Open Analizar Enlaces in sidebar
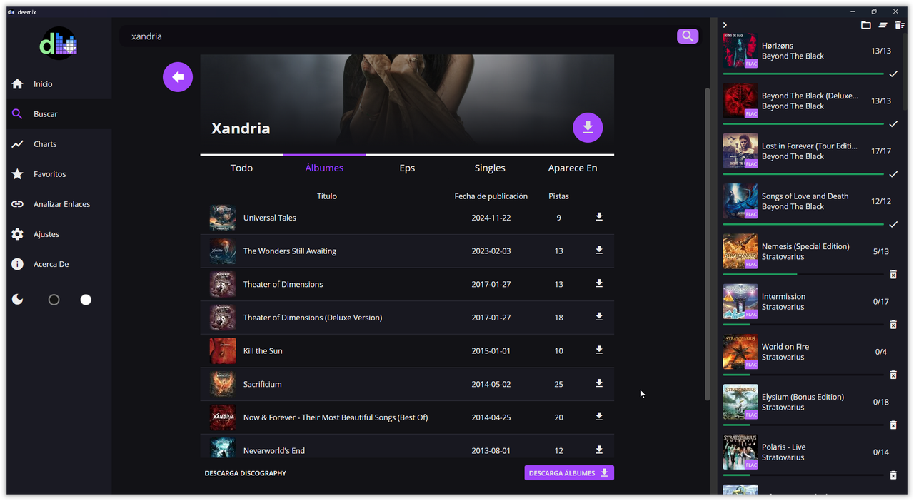This screenshot has height=501, width=914. [59, 204]
